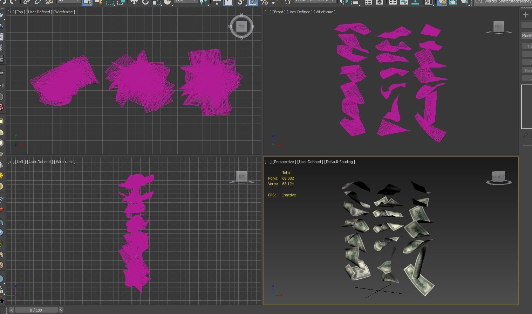Open the [Default Shading] menu in Perspective viewport
Viewport: 532px width, 314px height.
340,162
